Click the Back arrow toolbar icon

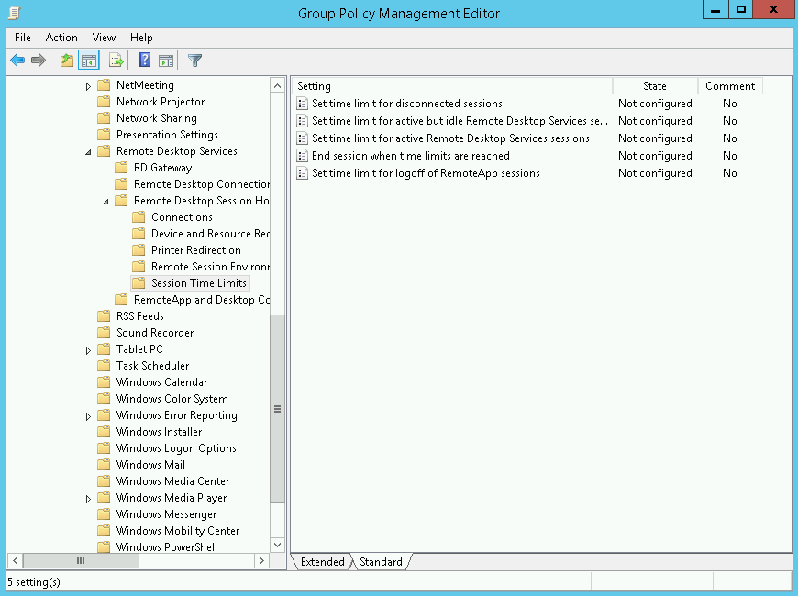(17, 60)
